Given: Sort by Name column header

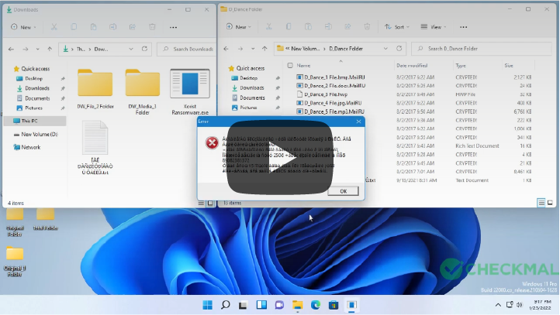Looking at the screenshot, I should pyautogui.click(x=303, y=66).
